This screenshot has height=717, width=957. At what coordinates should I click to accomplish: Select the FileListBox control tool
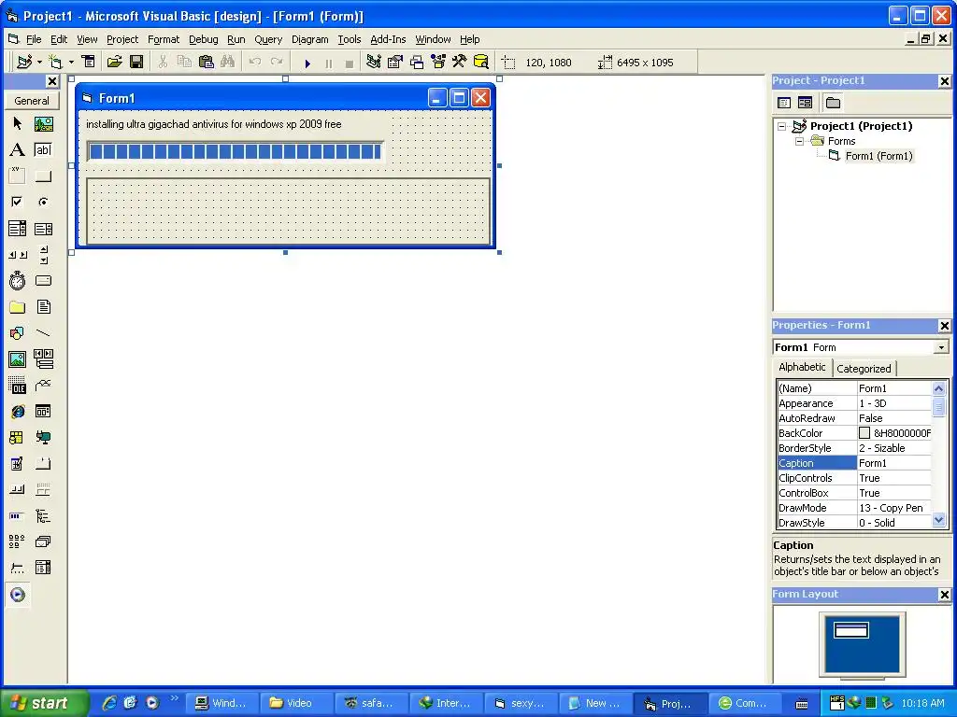pos(43,306)
